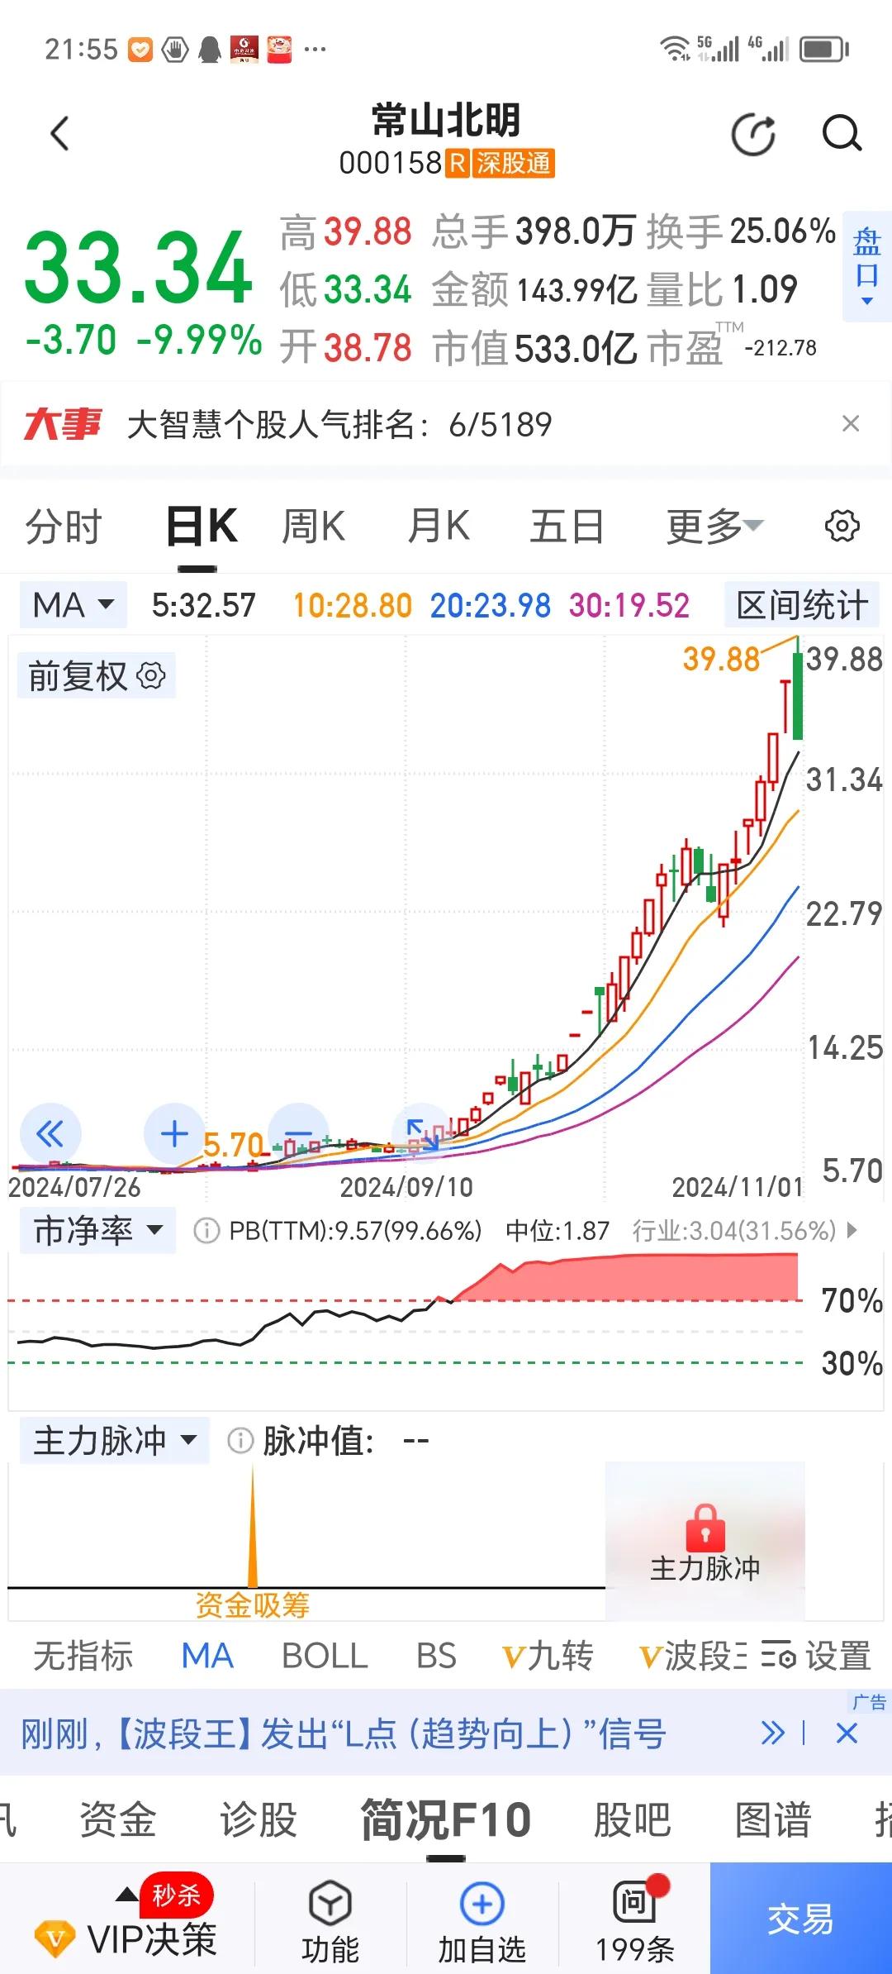Open the 199条 Q&A messages
The width and height of the screenshot is (892, 1974).
click(x=634, y=1922)
